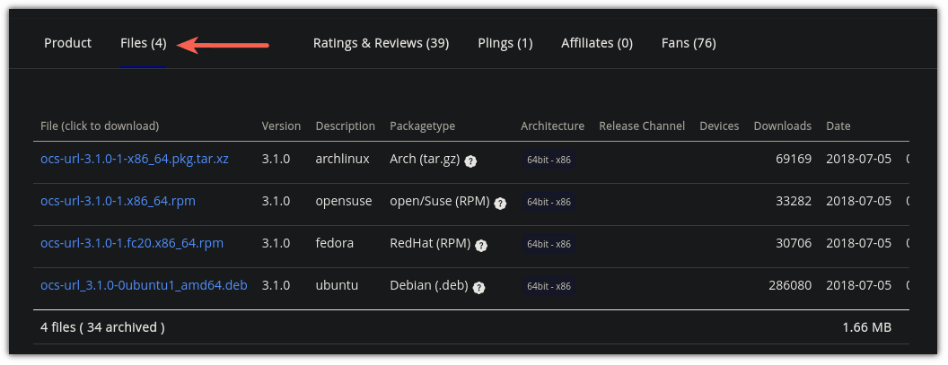The image size is (948, 365).
Task: Click help icon next to RedHat (RPM)
Action: point(481,245)
